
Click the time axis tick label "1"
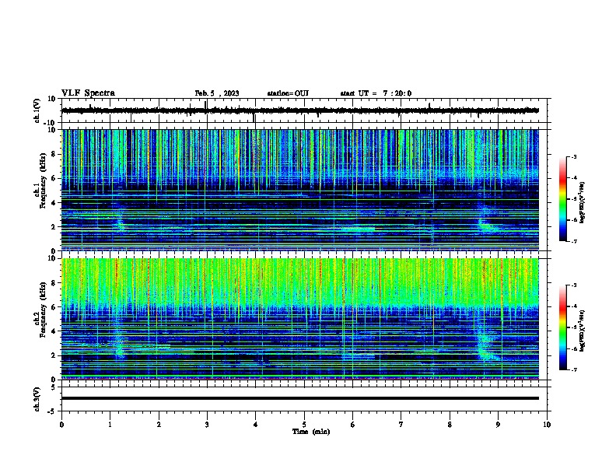110,425
